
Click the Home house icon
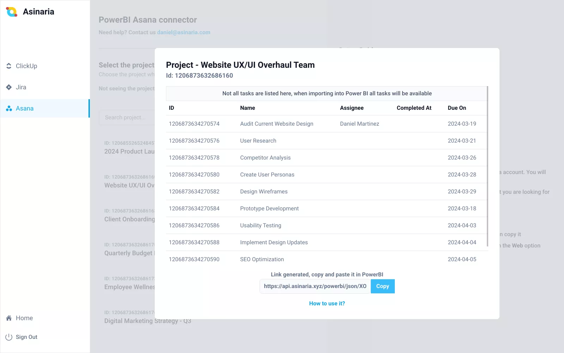(9, 318)
